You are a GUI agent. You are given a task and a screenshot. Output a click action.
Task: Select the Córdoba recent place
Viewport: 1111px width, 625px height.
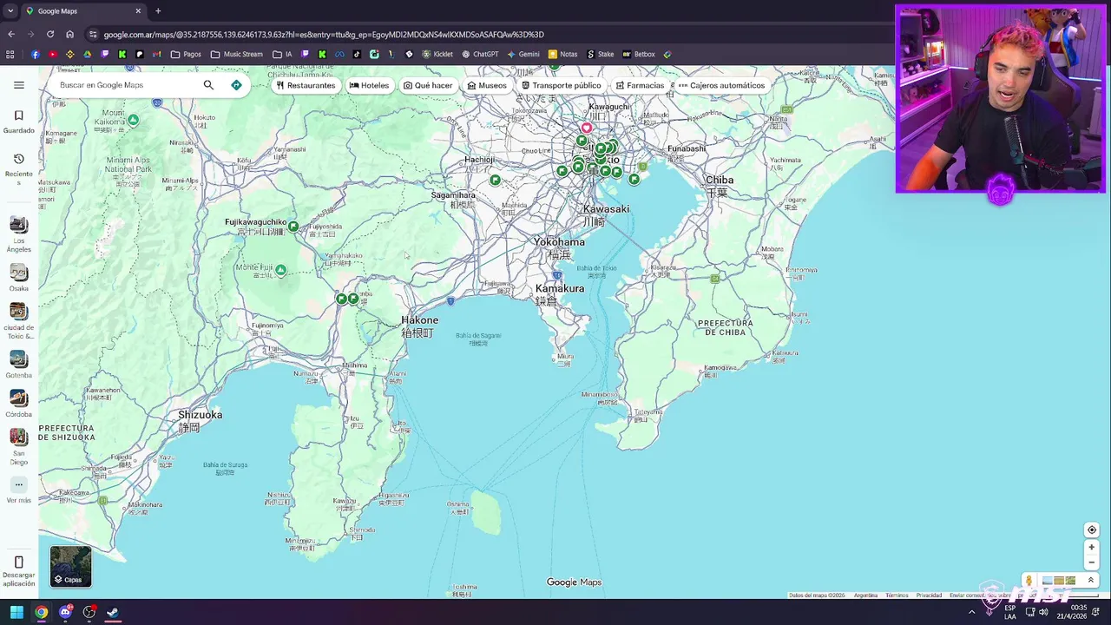click(19, 404)
